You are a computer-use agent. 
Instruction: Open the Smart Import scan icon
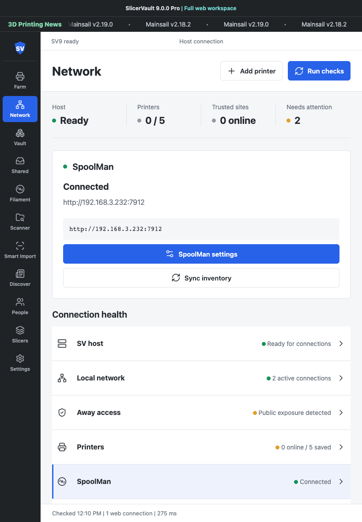click(x=20, y=246)
